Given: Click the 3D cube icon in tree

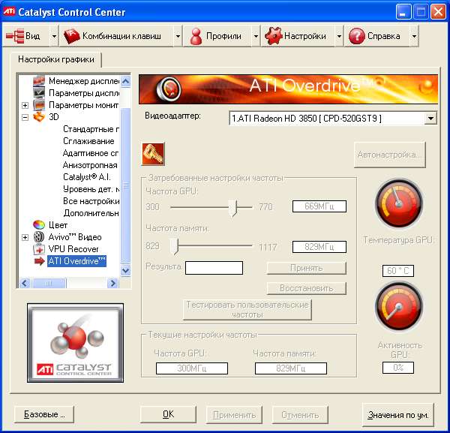Looking at the screenshot, I should [39, 117].
